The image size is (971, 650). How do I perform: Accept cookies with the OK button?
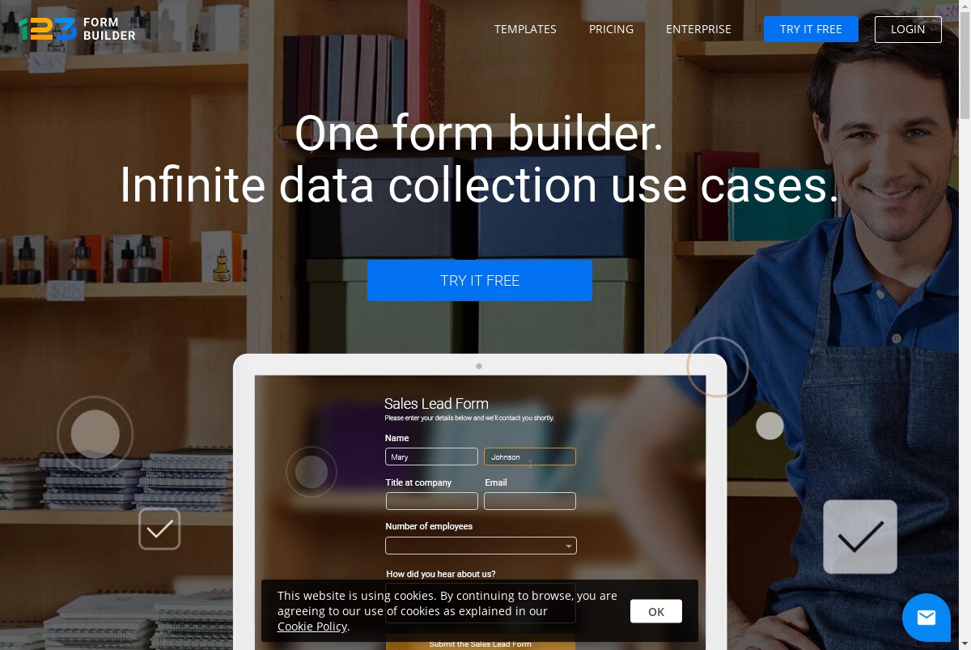pyautogui.click(x=656, y=611)
